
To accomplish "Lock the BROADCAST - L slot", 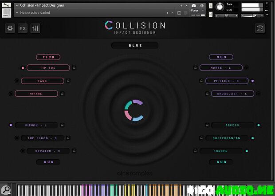I will 207,94.
